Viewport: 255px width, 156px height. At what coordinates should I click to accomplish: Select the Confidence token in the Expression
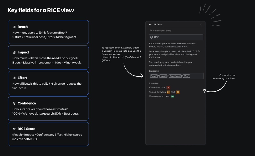175,76
